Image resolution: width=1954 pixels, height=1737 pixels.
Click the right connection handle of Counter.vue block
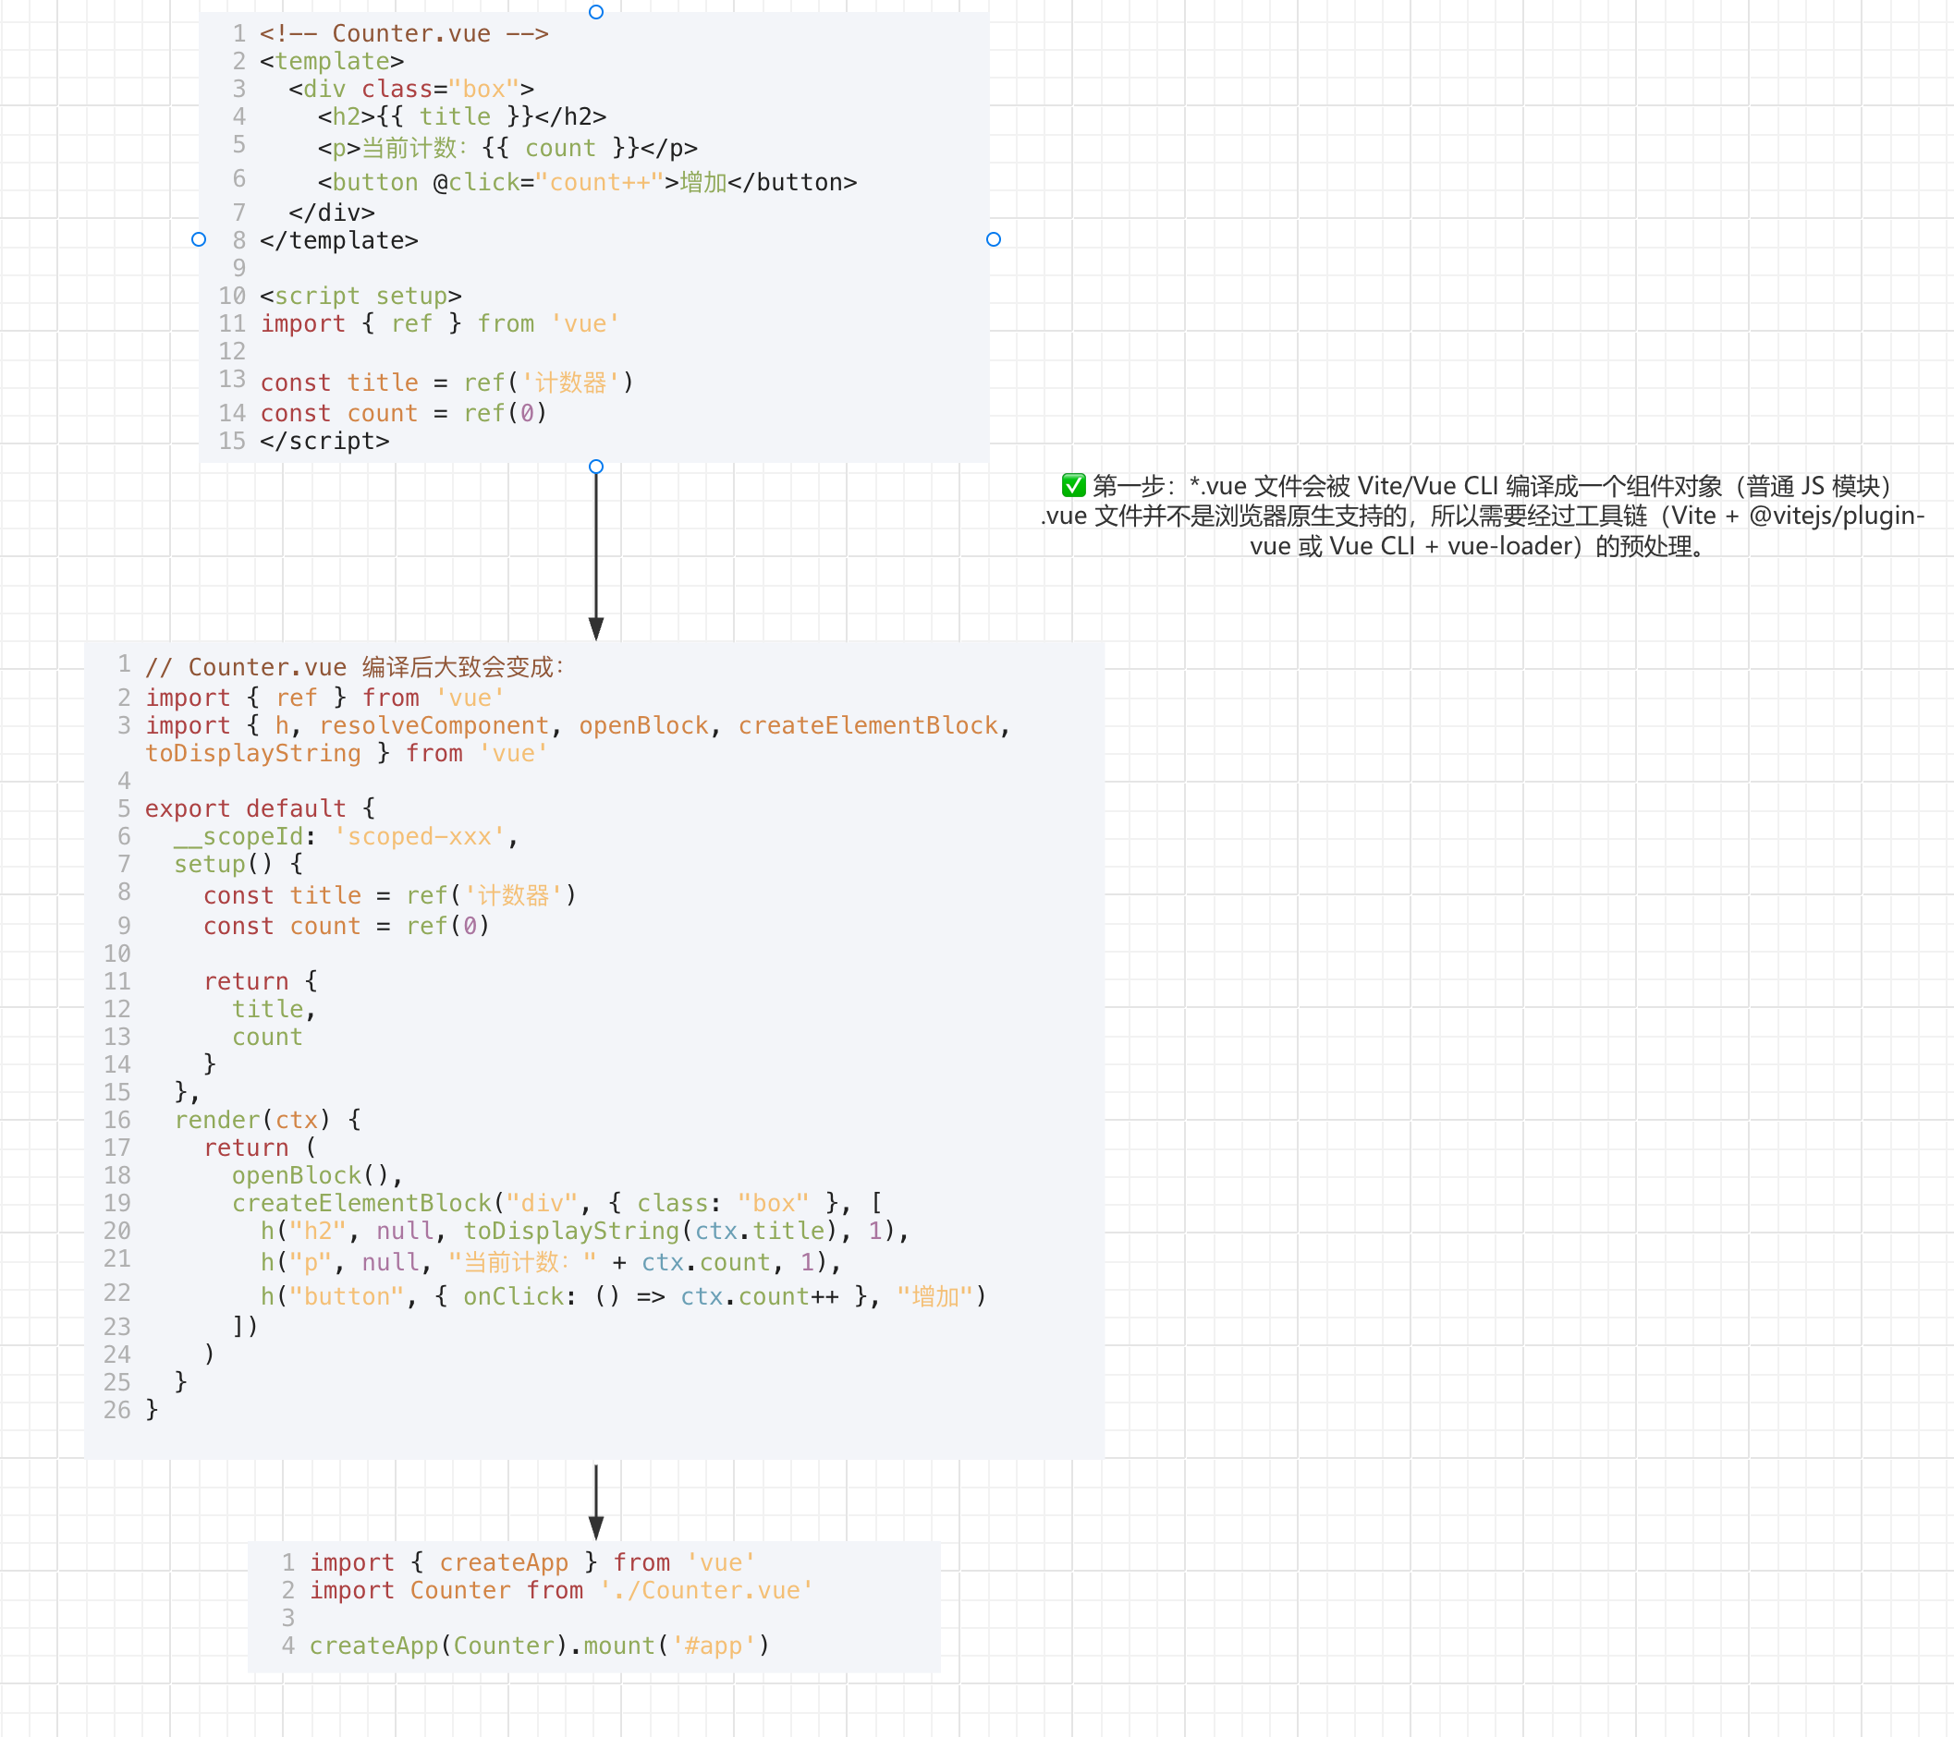click(x=994, y=240)
